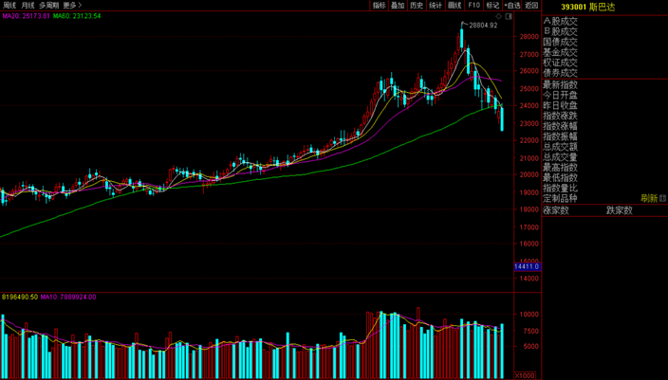Click the yellow 刷新 refresh link

coord(649,198)
